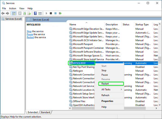Select Microsoft Edge Elevation Service row
The image size is (162, 119).
[113, 29]
